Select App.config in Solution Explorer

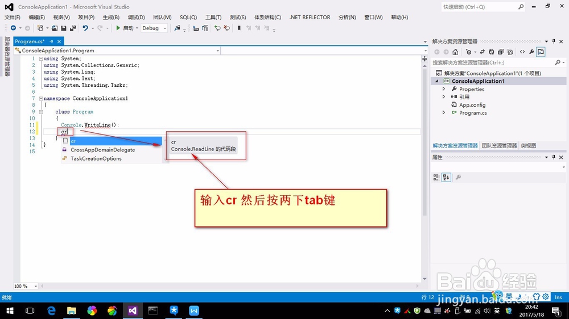472,105
